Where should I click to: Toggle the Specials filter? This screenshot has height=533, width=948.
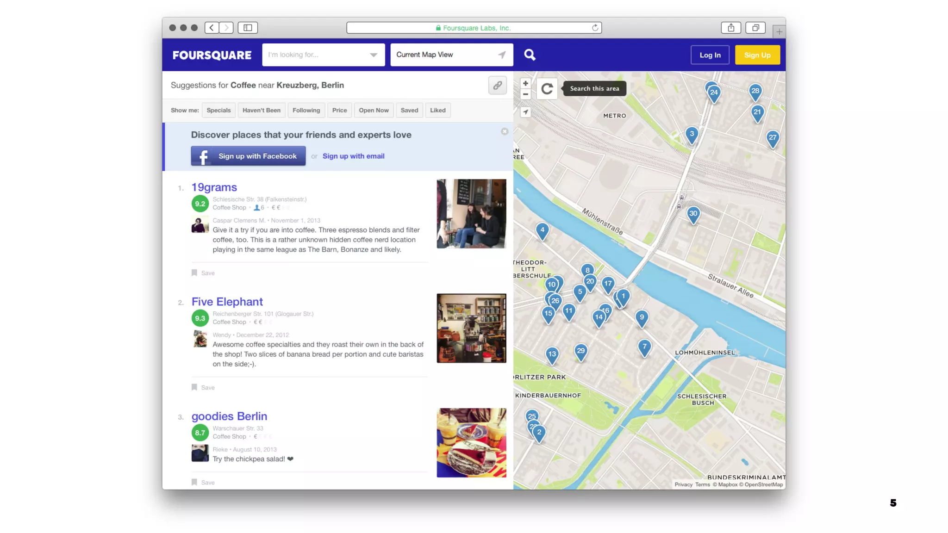[218, 111]
